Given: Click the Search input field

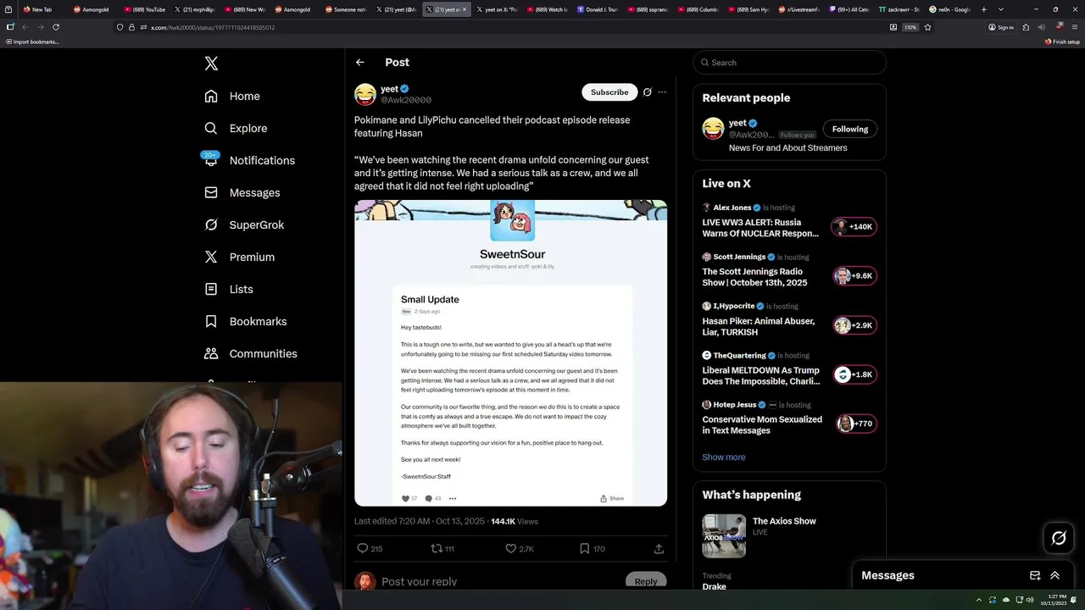Looking at the screenshot, I should click(789, 63).
